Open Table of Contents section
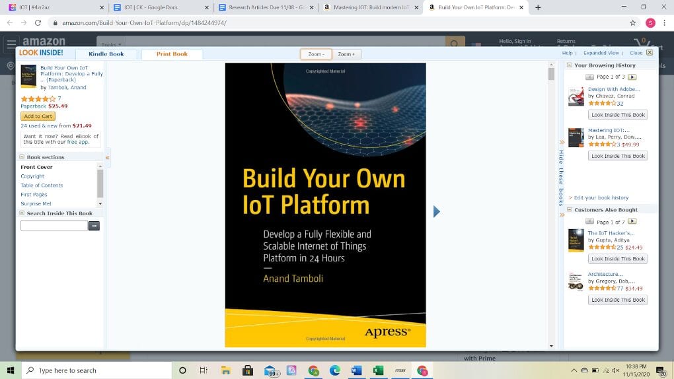Viewport: 674px width, 379px height. coord(42,185)
